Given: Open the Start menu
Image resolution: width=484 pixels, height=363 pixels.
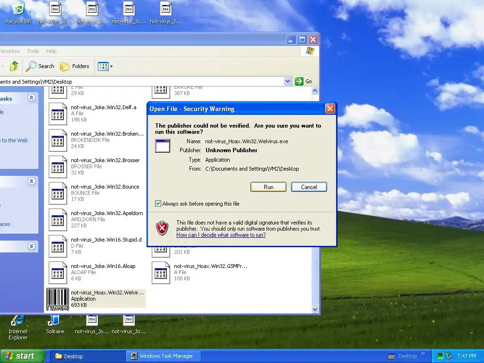Looking at the screenshot, I should tap(22, 356).
